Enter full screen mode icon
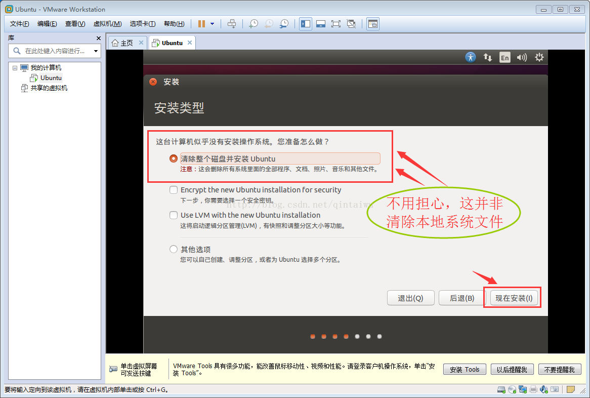 click(x=335, y=24)
